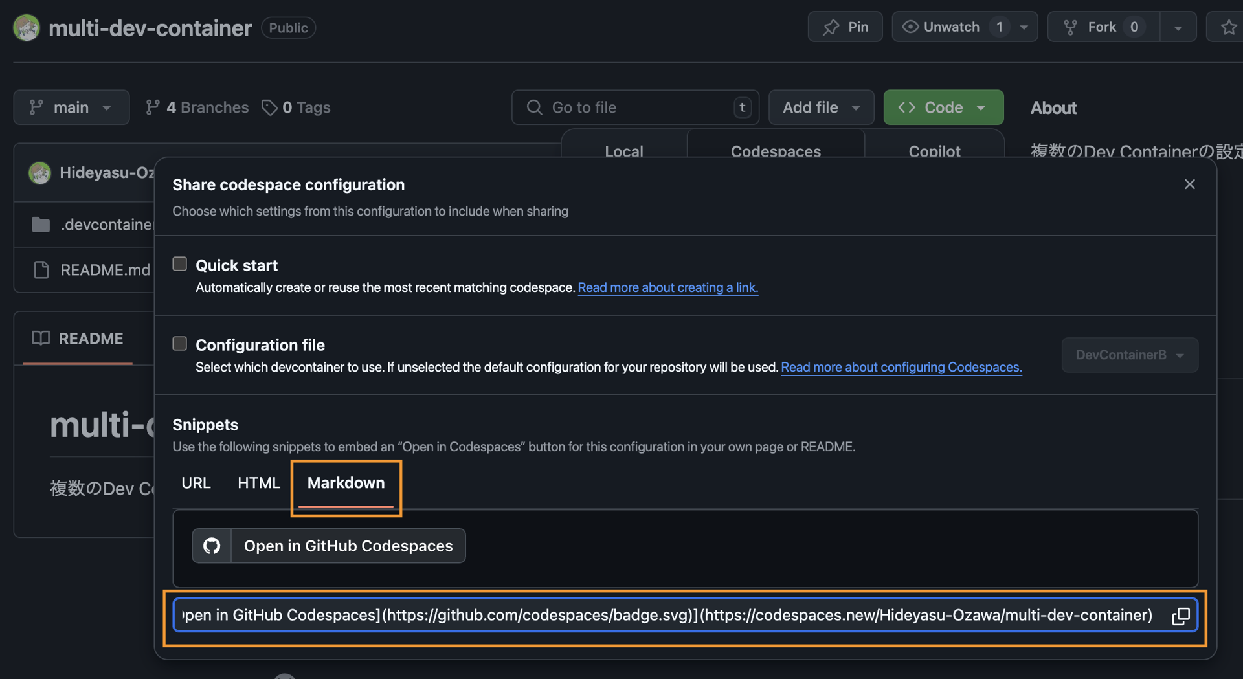Click the code brackets icon on Code button
The image size is (1243, 679).
(x=906, y=107)
